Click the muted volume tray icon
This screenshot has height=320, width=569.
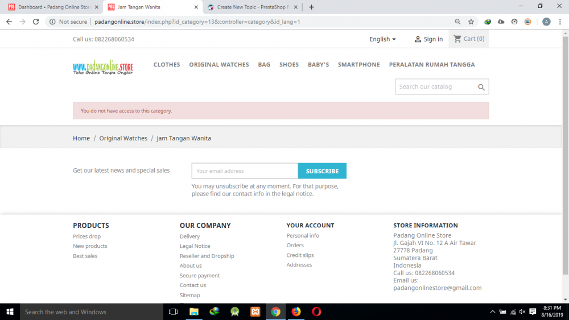click(x=522, y=311)
